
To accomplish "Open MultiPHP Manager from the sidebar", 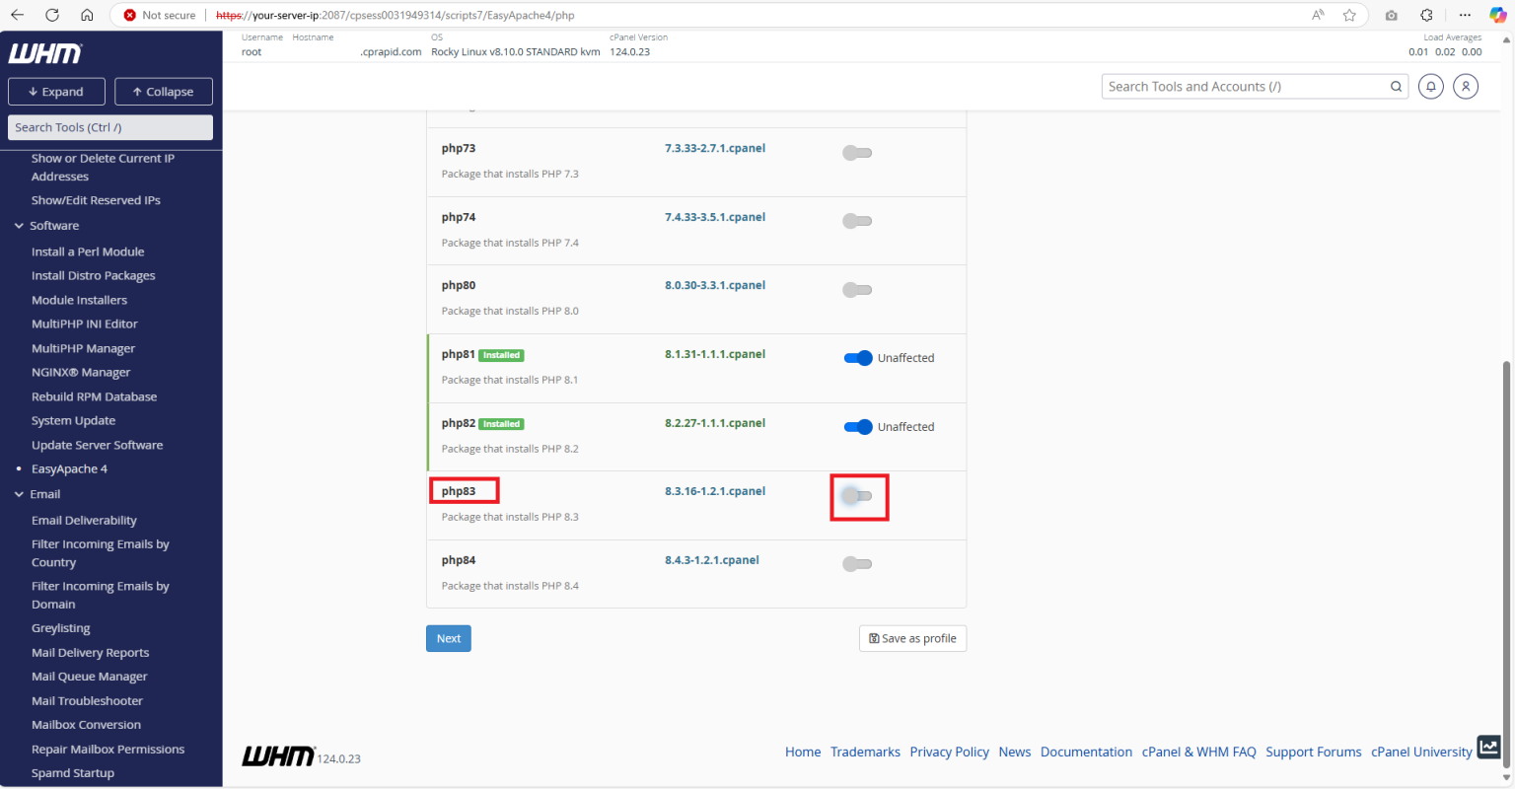I will coord(83,348).
